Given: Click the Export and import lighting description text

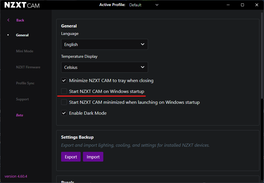Looking at the screenshot, I should tap(135, 145).
